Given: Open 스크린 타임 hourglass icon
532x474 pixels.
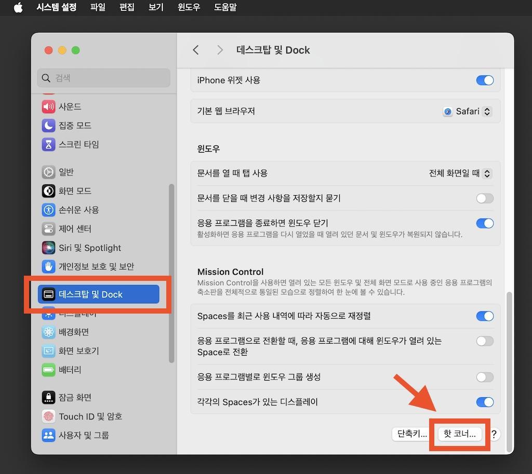Looking at the screenshot, I should click(48, 144).
